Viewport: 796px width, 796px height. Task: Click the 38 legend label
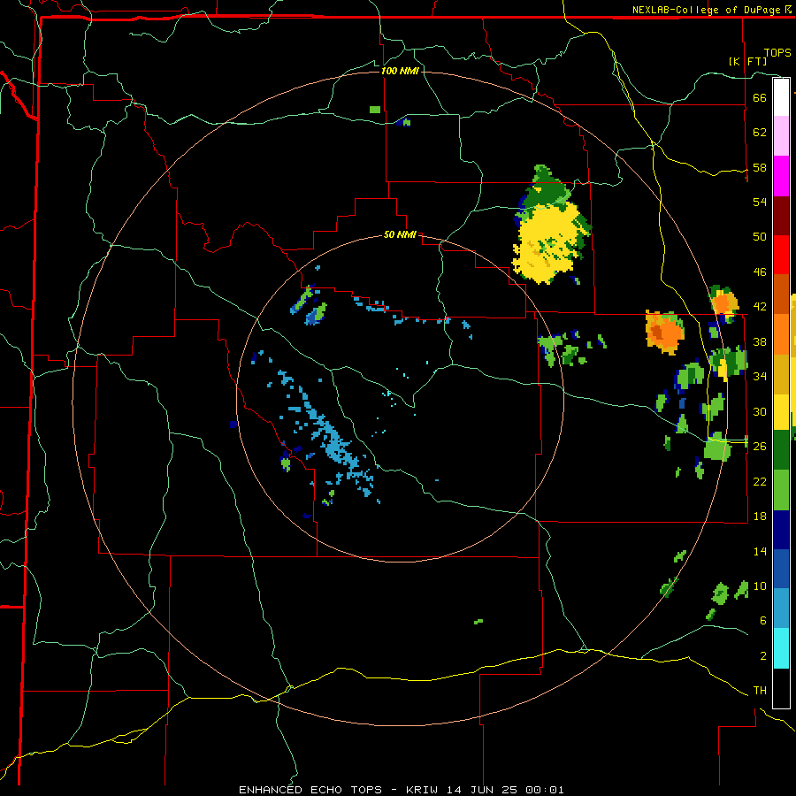pyautogui.click(x=760, y=341)
